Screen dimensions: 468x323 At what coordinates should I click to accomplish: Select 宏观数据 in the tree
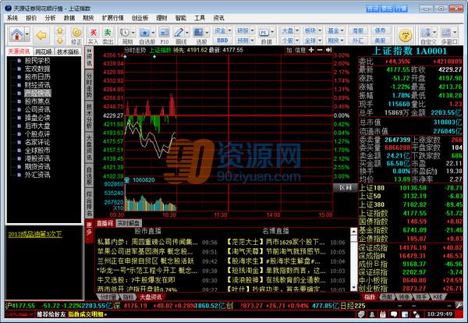click(x=37, y=69)
